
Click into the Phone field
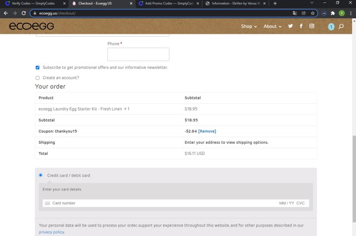(139, 54)
